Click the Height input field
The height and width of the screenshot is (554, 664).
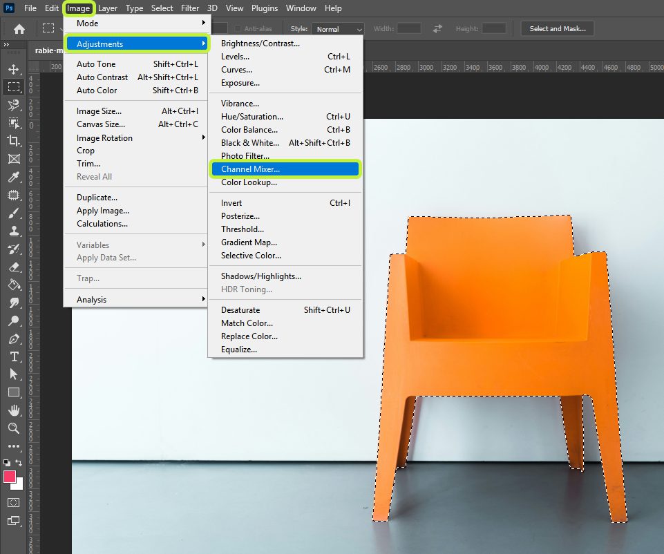494,28
